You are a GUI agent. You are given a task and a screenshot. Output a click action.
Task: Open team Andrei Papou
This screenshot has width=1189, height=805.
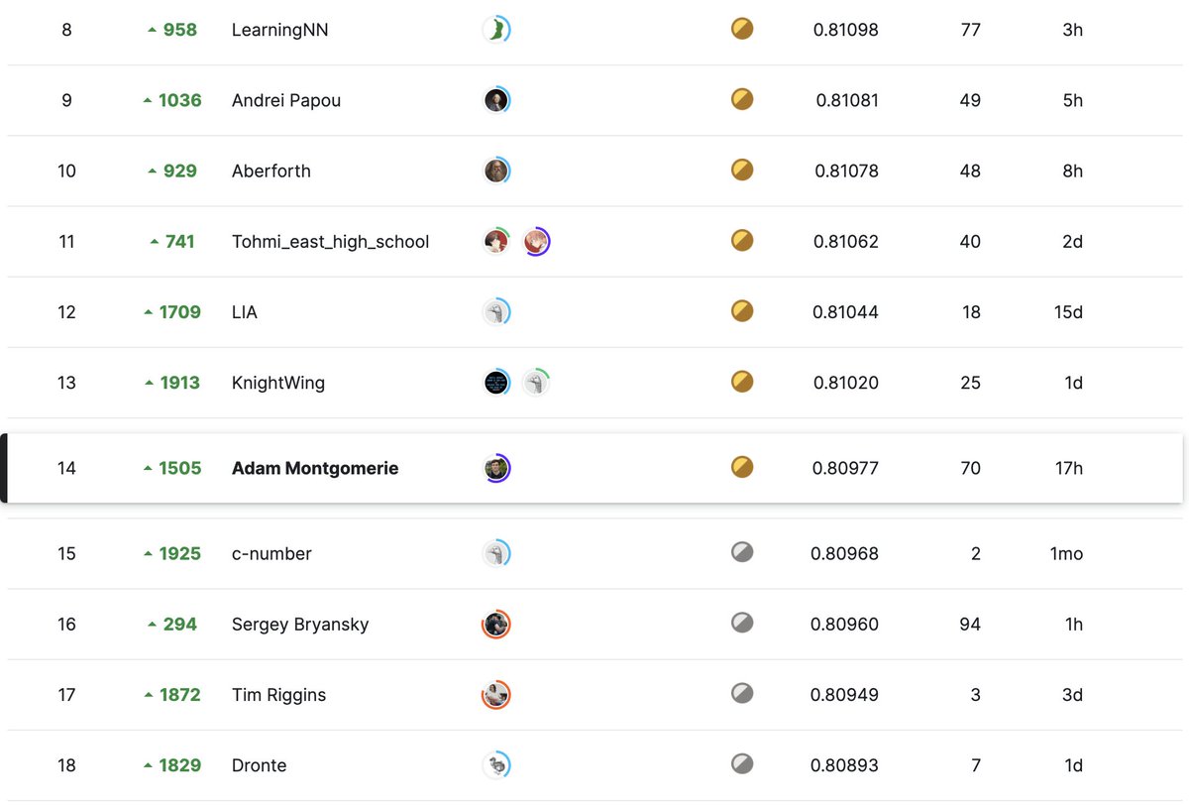(x=286, y=100)
